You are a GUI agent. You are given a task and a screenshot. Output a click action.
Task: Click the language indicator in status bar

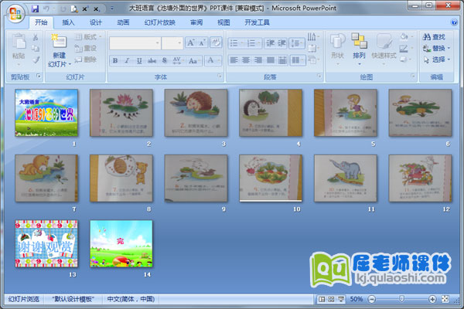tap(129, 299)
